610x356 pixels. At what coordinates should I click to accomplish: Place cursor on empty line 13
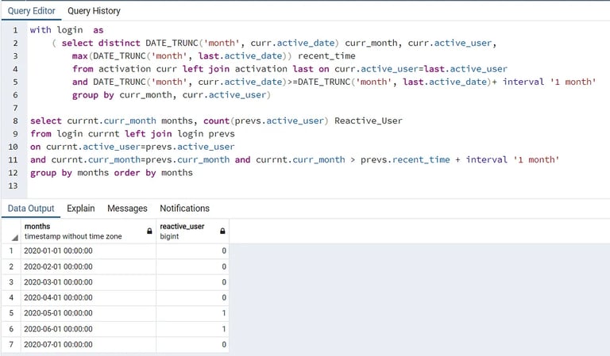pyautogui.click(x=311, y=186)
